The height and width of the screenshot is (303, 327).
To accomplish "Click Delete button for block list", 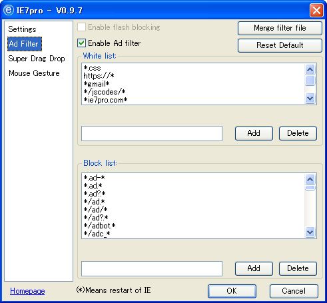I will [298, 268].
